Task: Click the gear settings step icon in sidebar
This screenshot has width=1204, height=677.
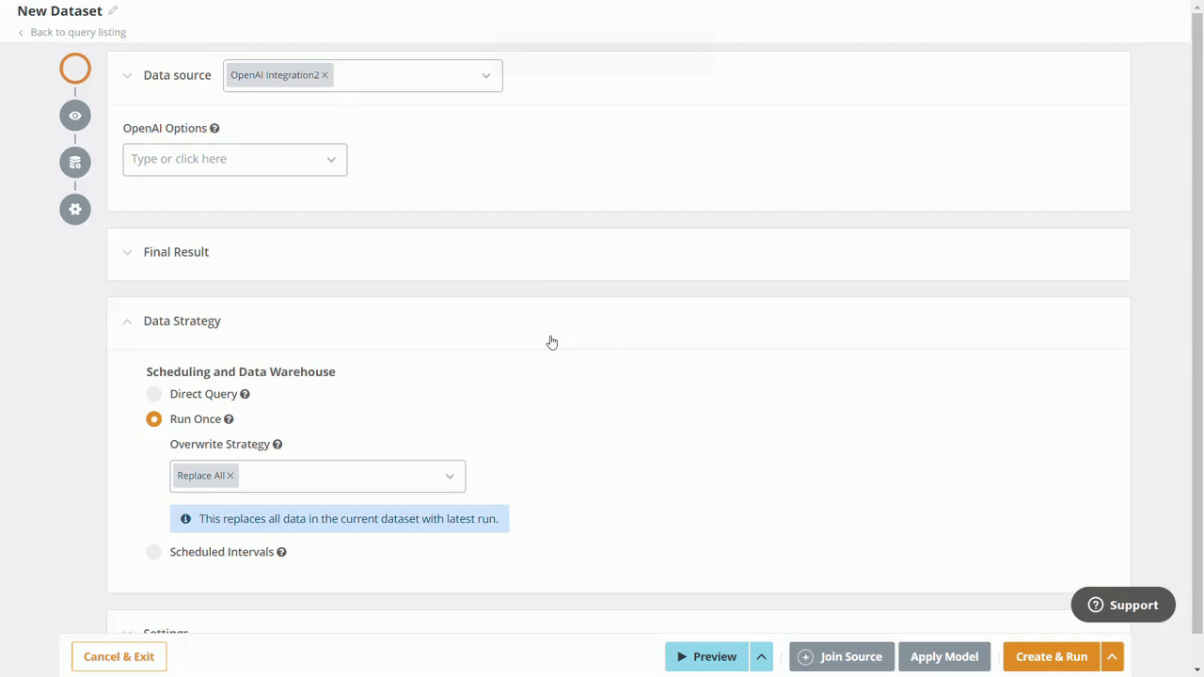Action: click(x=75, y=209)
